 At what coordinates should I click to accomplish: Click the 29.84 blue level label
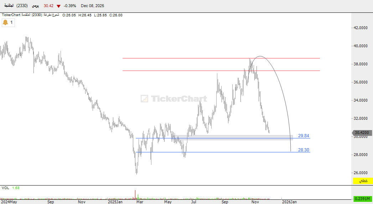303,136
